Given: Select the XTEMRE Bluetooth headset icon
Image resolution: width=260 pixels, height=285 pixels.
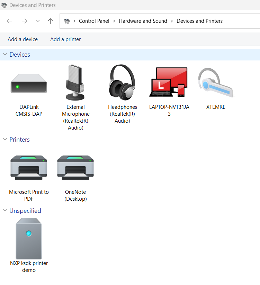Looking at the screenshot, I should pyautogui.click(x=215, y=82).
